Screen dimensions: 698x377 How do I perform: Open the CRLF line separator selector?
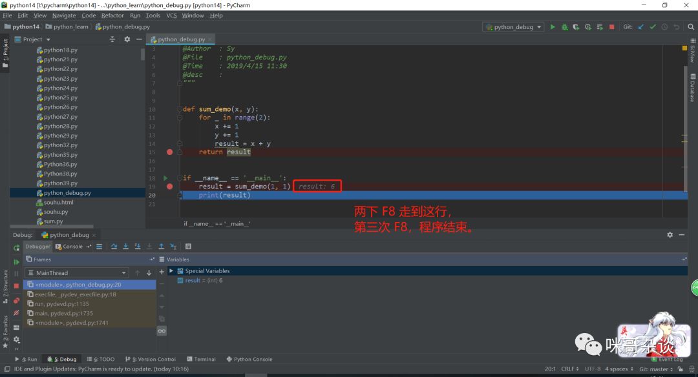tap(570, 369)
